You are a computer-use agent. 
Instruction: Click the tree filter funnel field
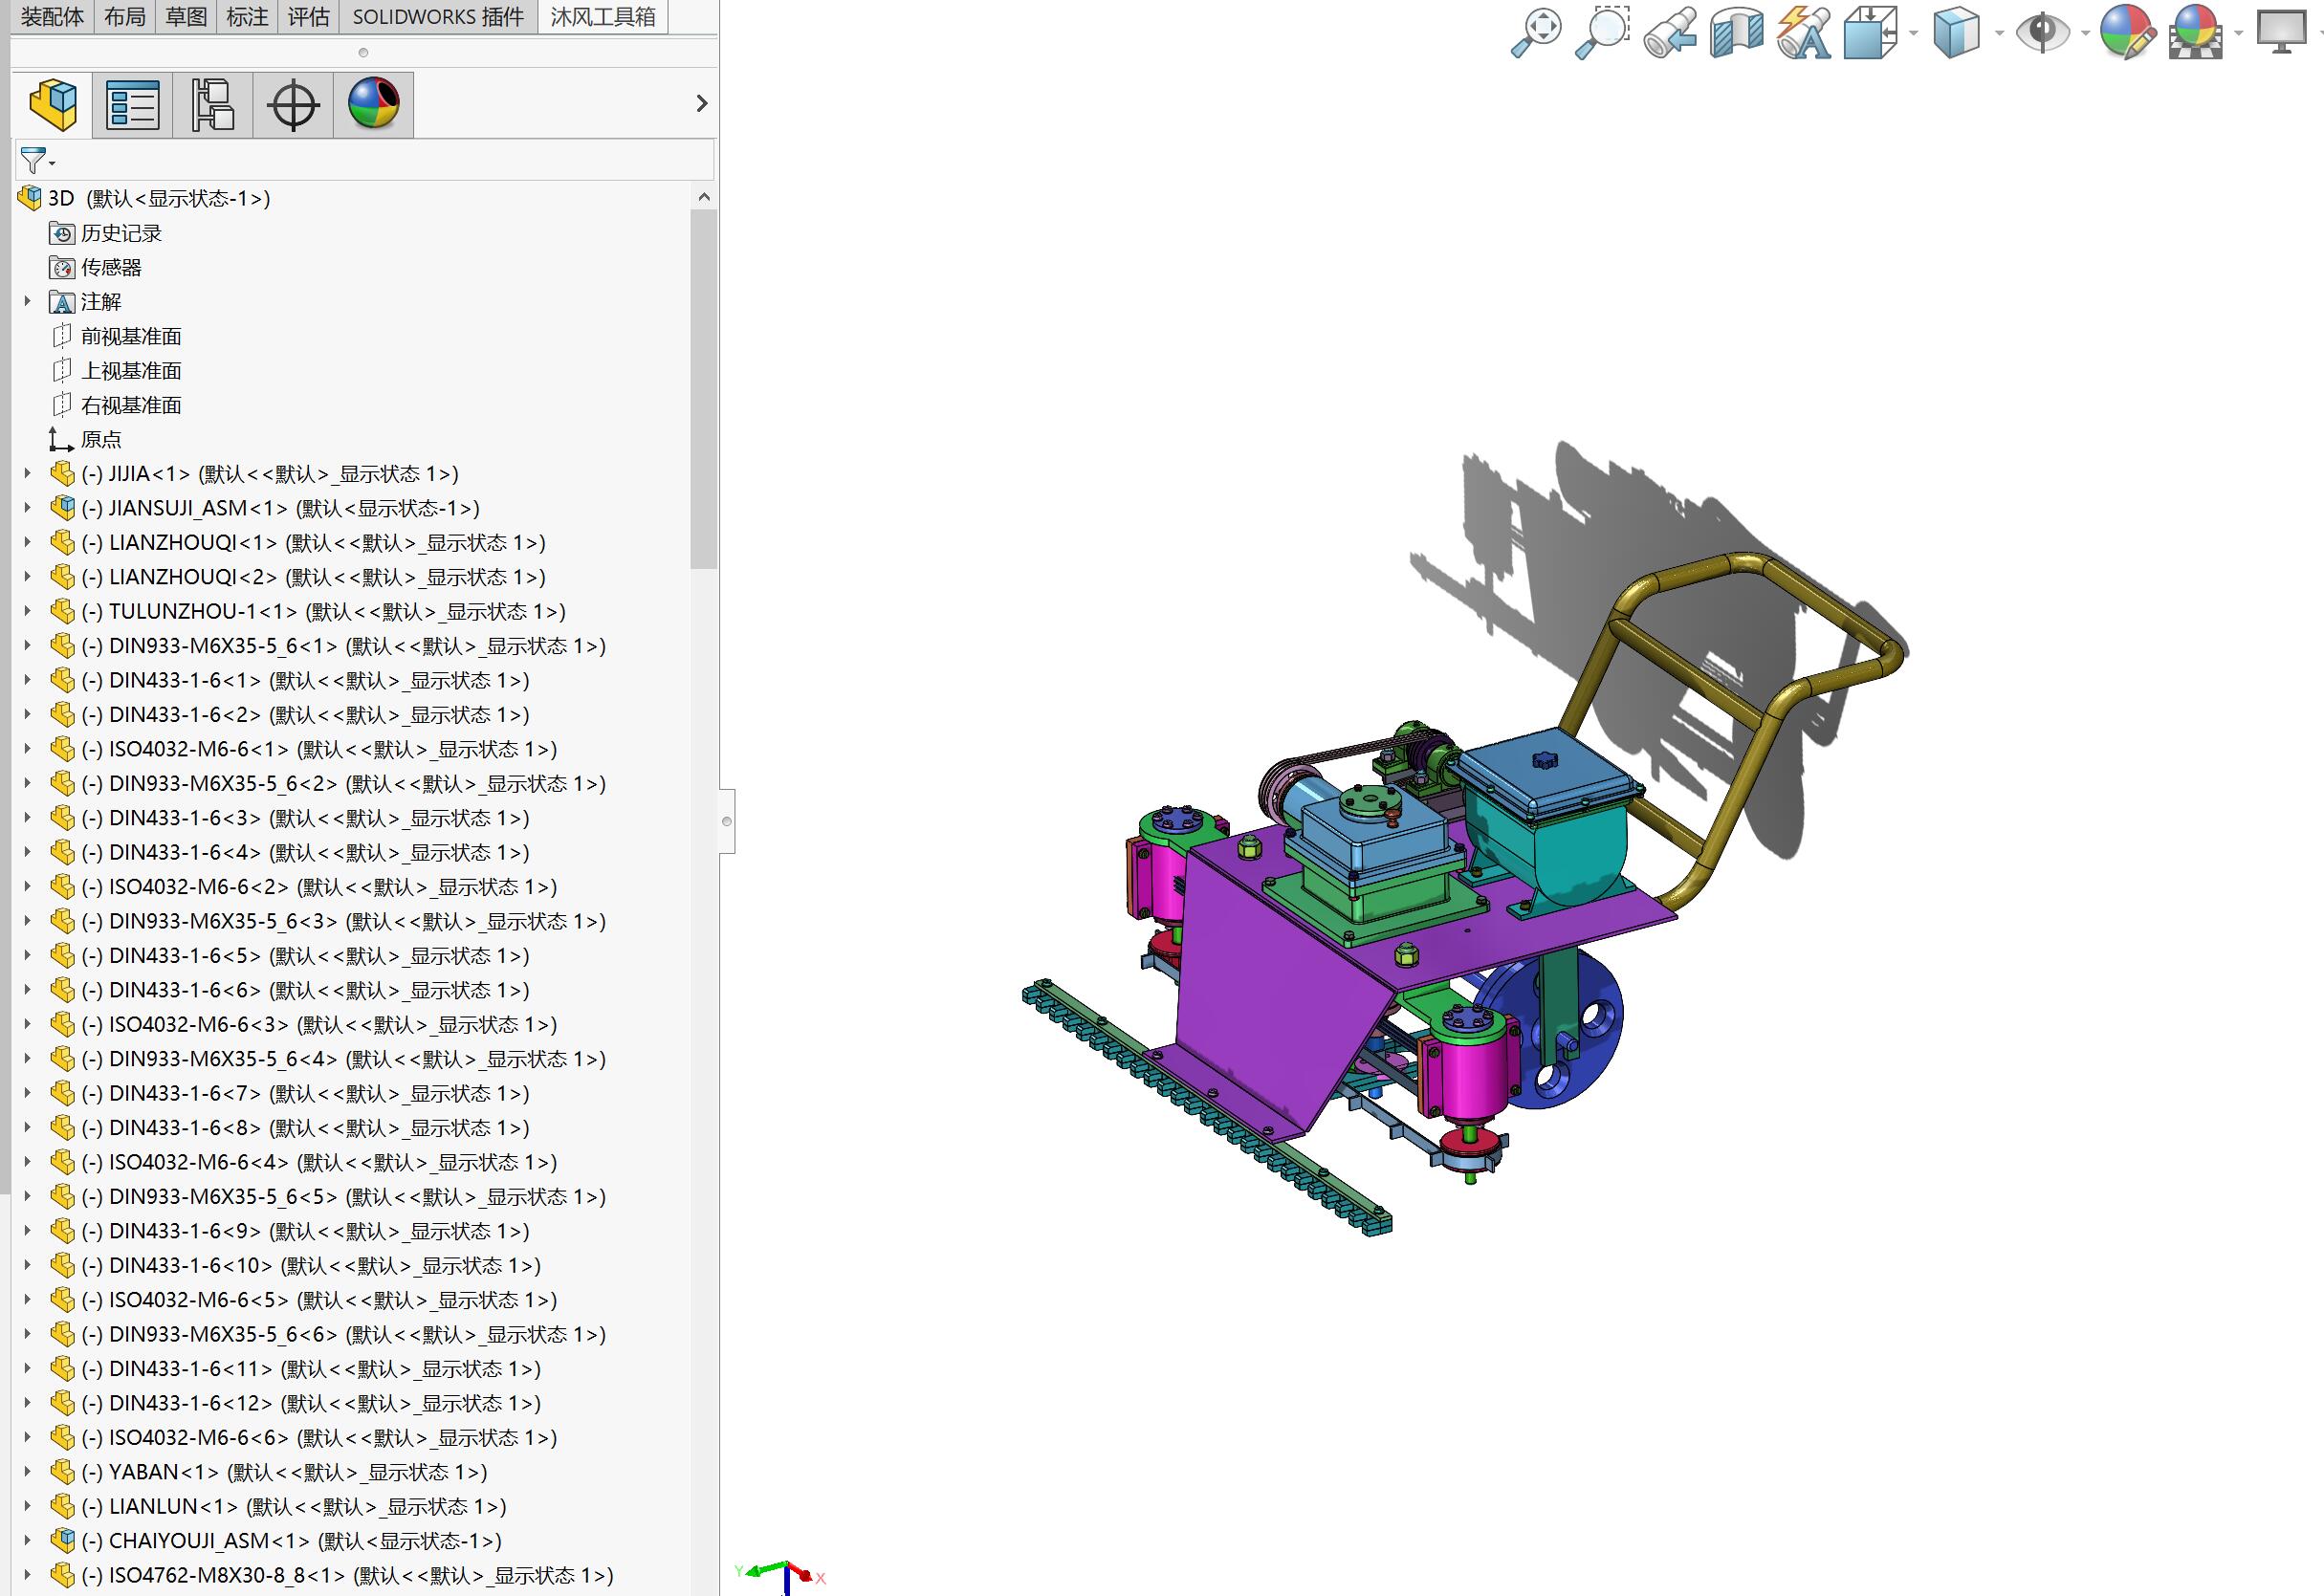point(380,160)
